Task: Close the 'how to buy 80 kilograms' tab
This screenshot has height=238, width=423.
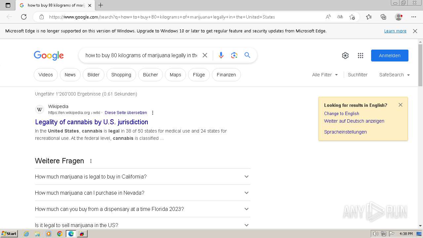Action: click(90, 5)
